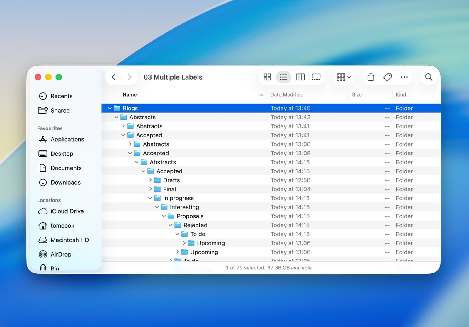Click the Tags icon in the toolbar
Screen dimensions: 469x327
(387, 77)
